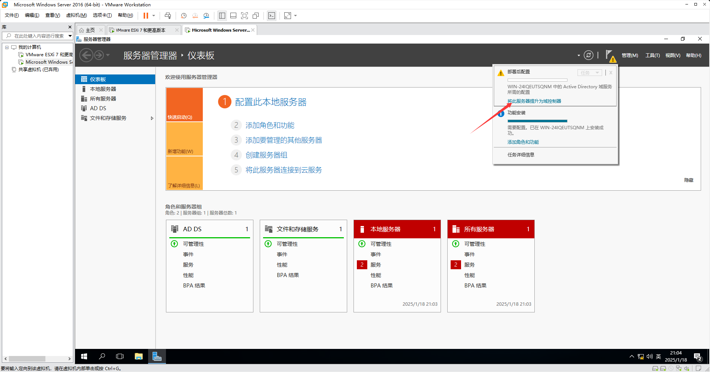The image size is (710, 372).
Task: Collapse the 我的计算机 tree node
Action: tap(7, 47)
